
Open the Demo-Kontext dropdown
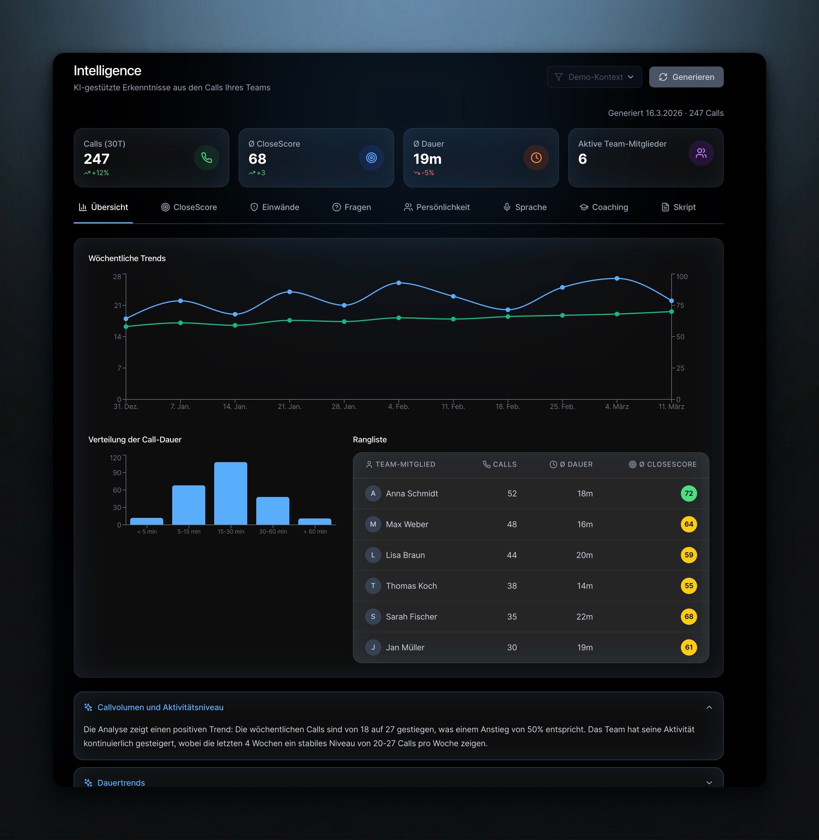click(x=594, y=77)
